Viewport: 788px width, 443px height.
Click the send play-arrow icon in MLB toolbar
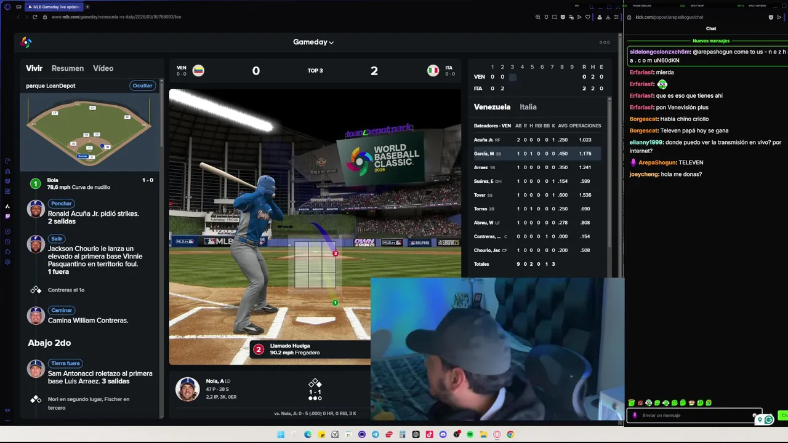pos(579,17)
